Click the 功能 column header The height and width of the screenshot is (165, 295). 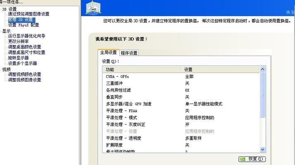(142, 70)
